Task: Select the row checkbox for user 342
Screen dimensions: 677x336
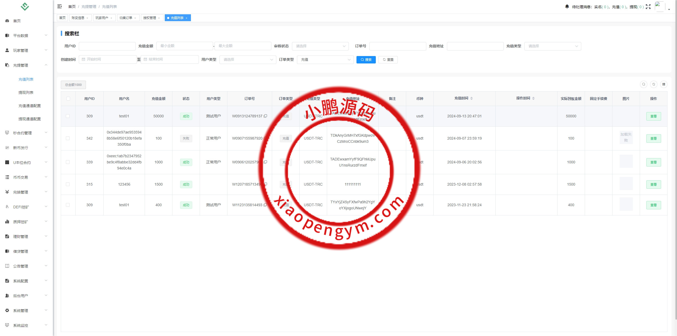Action: point(68,138)
